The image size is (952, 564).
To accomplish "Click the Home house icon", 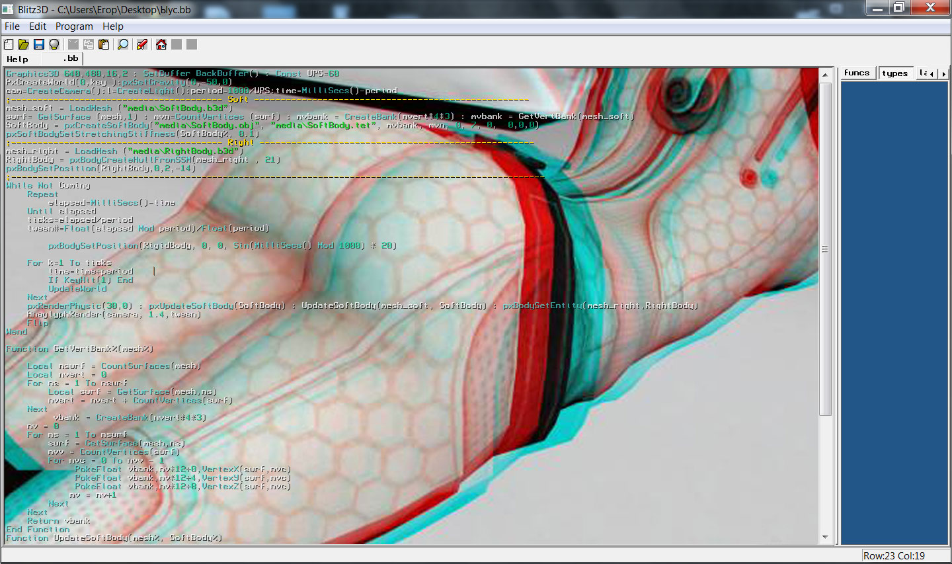I will (161, 44).
